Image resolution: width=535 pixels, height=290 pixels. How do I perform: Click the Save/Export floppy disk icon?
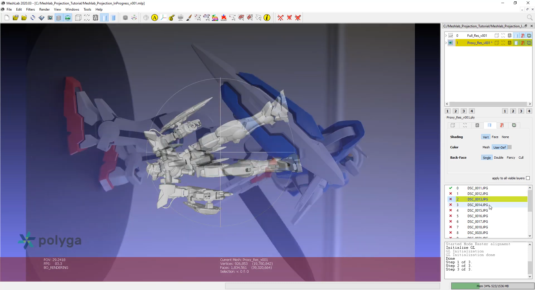[x=42, y=18]
